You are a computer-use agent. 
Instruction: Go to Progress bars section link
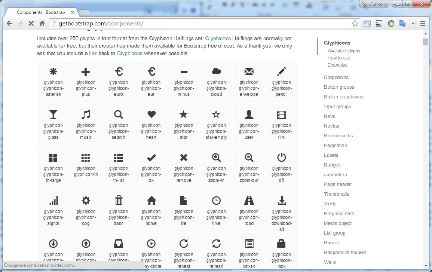tap(339, 214)
